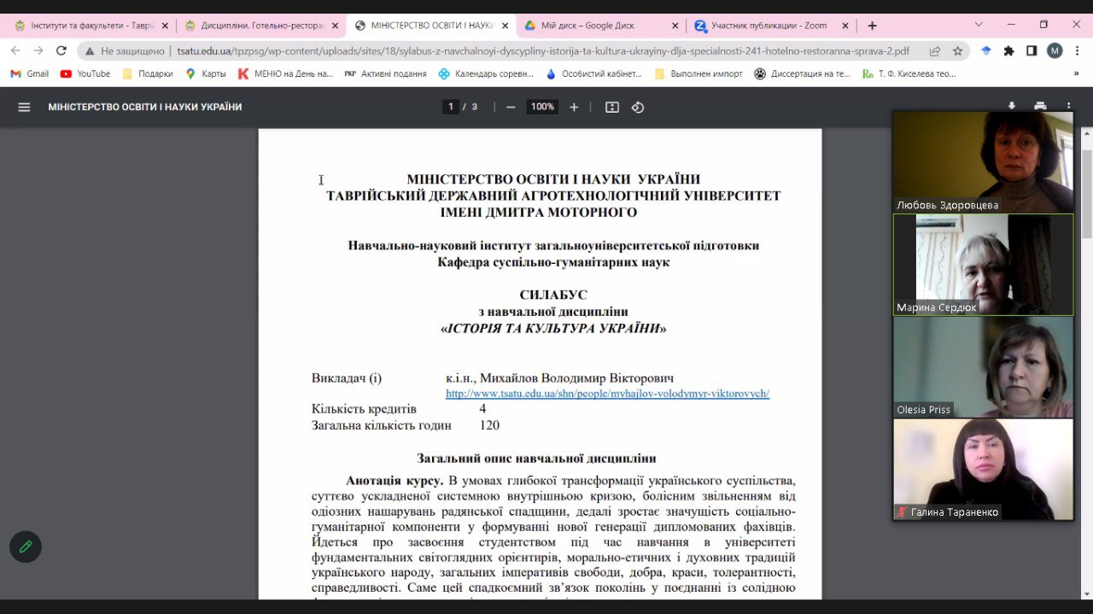Open Диссертация на те bookmark
The width and height of the screenshot is (1093, 614).
(x=803, y=73)
